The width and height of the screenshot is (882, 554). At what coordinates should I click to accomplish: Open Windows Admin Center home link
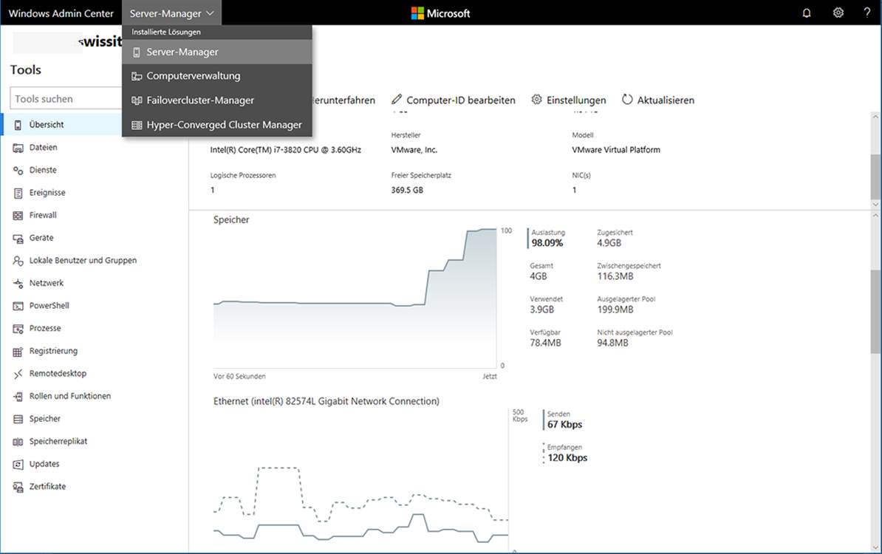tap(61, 13)
